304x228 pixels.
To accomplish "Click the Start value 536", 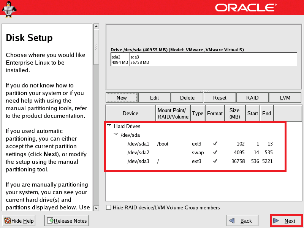I will [255, 161].
